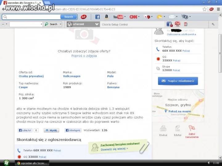Open the CNN toolbar dropdown arrow
This screenshot has width=222, height=166.
pyautogui.click(x=139, y=17)
